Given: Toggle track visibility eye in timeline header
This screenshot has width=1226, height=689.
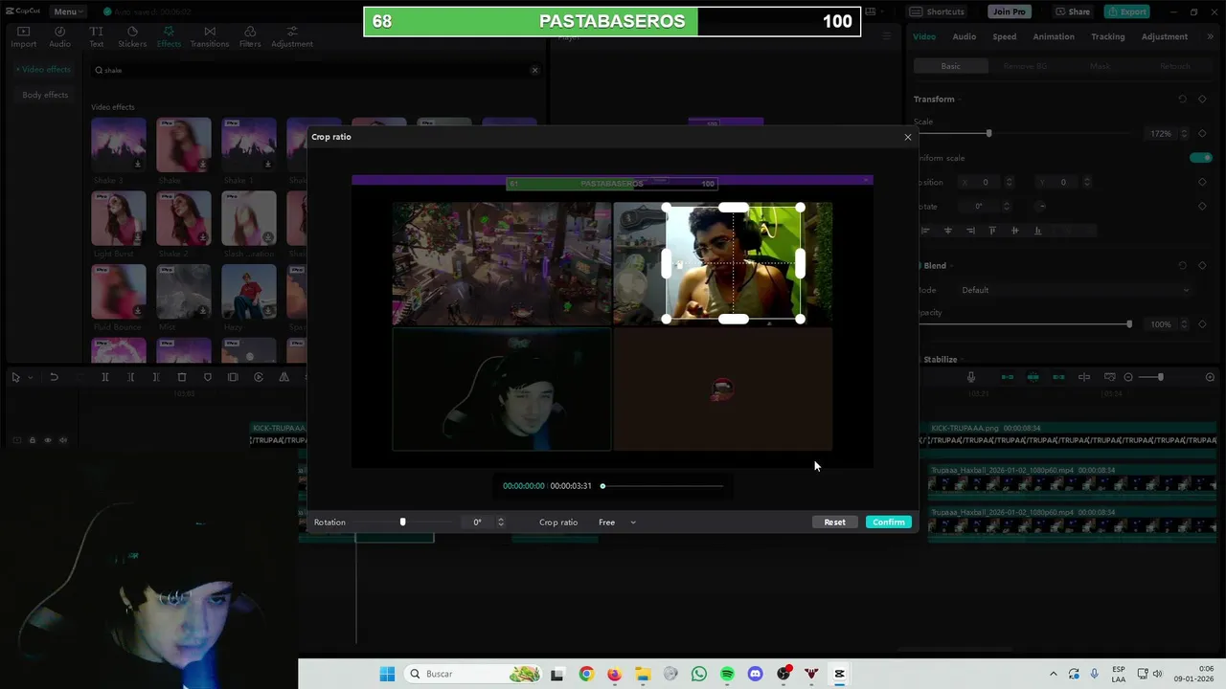Looking at the screenshot, I should pyautogui.click(x=48, y=440).
